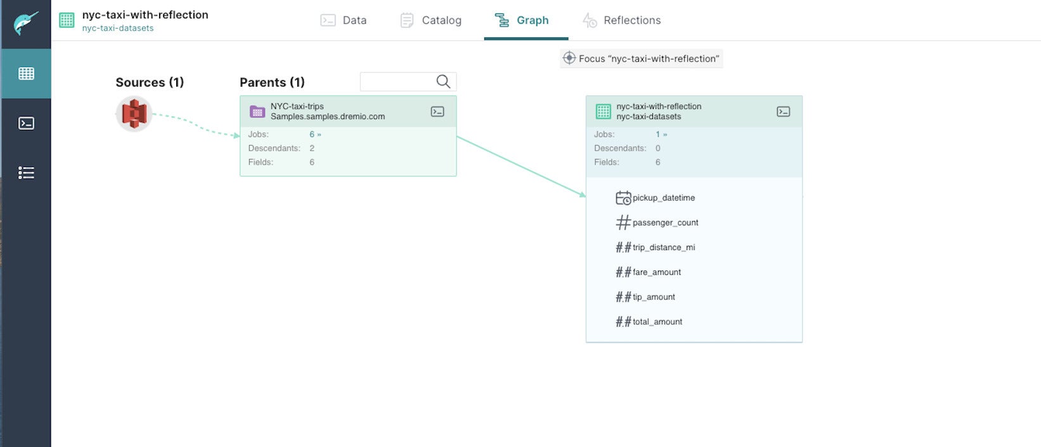Open the SQL query terminal sidebar icon
Image resolution: width=1041 pixels, height=447 pixels.
[26, 123]
